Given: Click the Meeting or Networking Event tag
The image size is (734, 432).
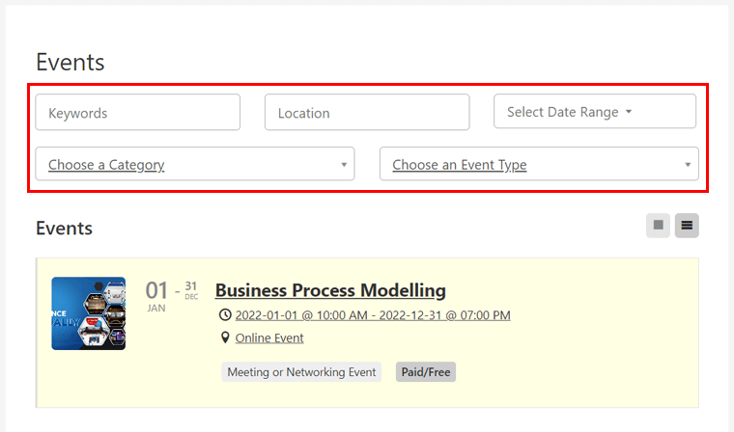Looking at the screenshot, I should (301, 371).
